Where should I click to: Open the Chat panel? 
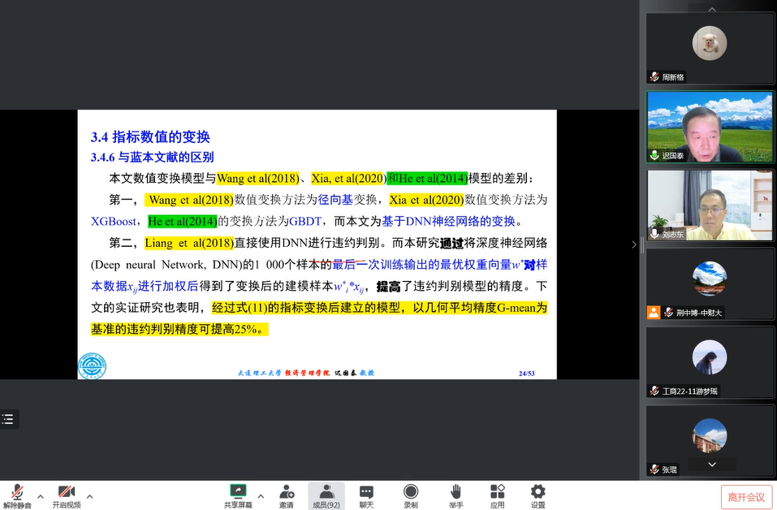click(x=366, y=492)
